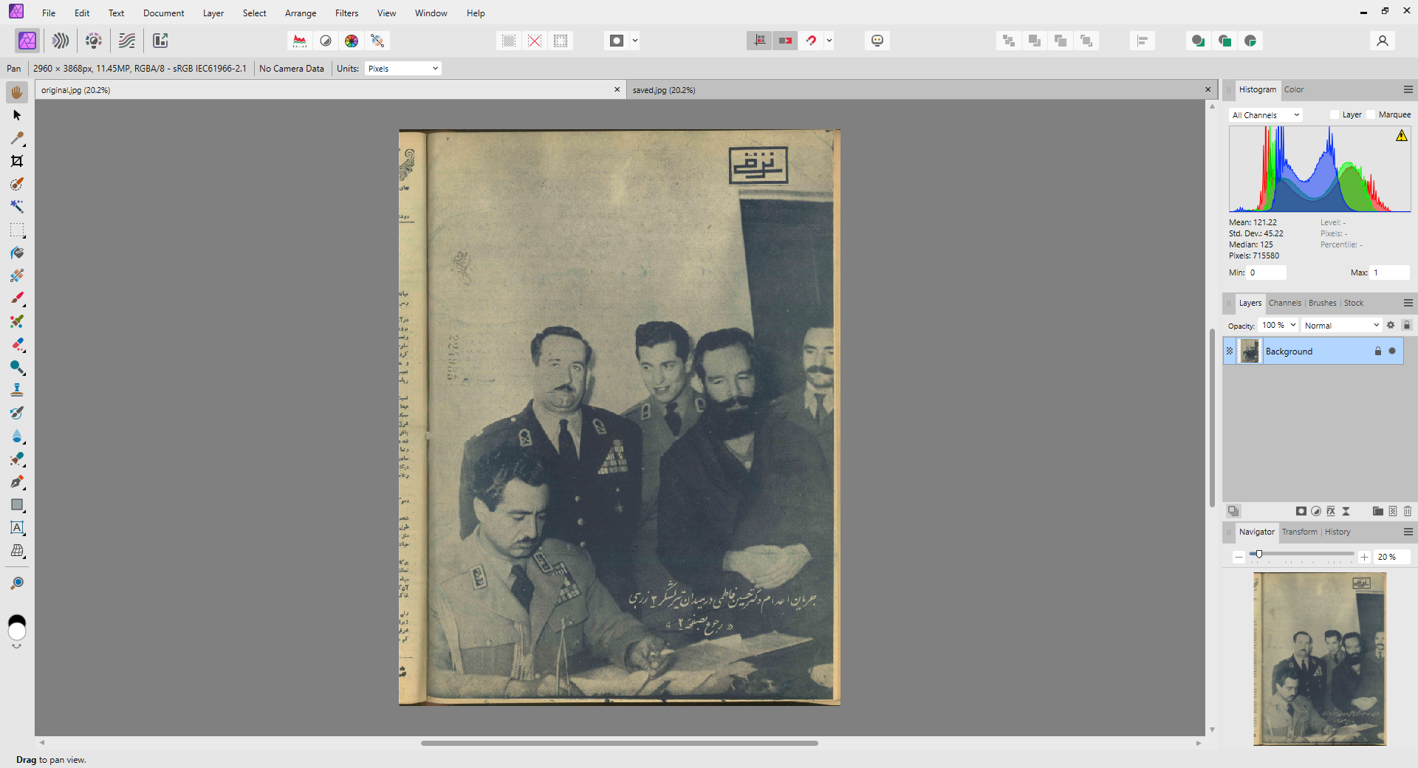The image size is (1418, 768).
Task: Toggle move by whole pixels button
Action: pos(785,41)
